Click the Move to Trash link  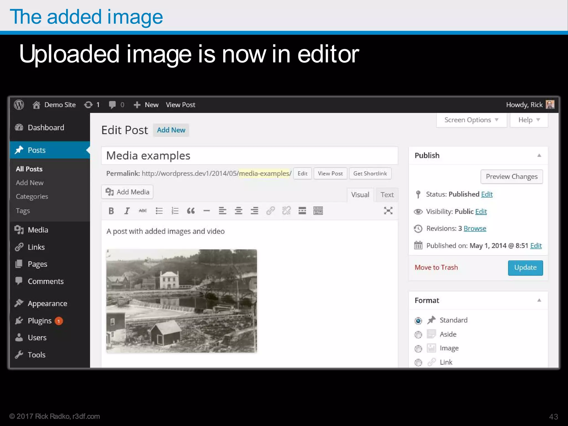(436, 267)
